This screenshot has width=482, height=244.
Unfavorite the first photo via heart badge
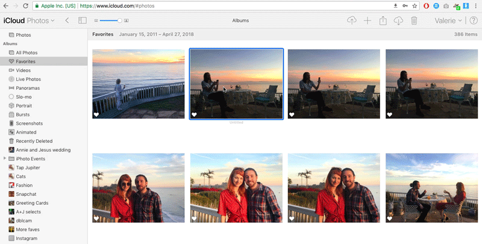pos(96,114)
